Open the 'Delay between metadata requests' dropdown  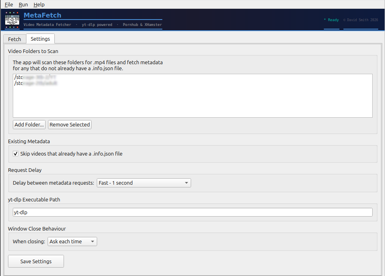[144, 183]
